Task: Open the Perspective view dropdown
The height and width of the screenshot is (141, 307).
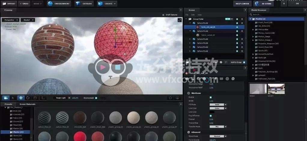Action: click(11, 20)
